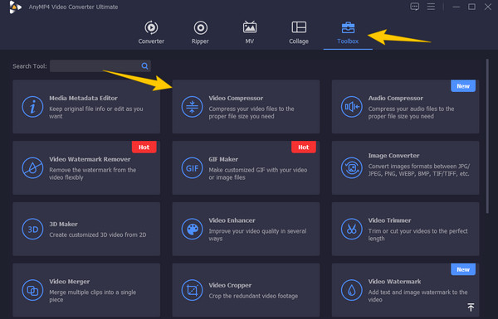498x319 pixels.
Task: Click the back-to-top arrow icon
Action: click(471, 307)
